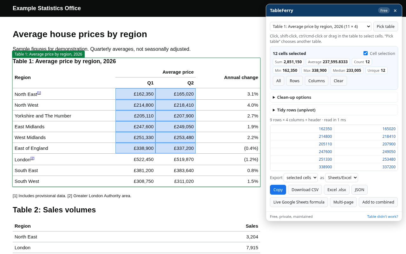Screen dimensions: 406x254
Task: Click the £253,480 West Midlands Q2 cell
Action: 175,137
